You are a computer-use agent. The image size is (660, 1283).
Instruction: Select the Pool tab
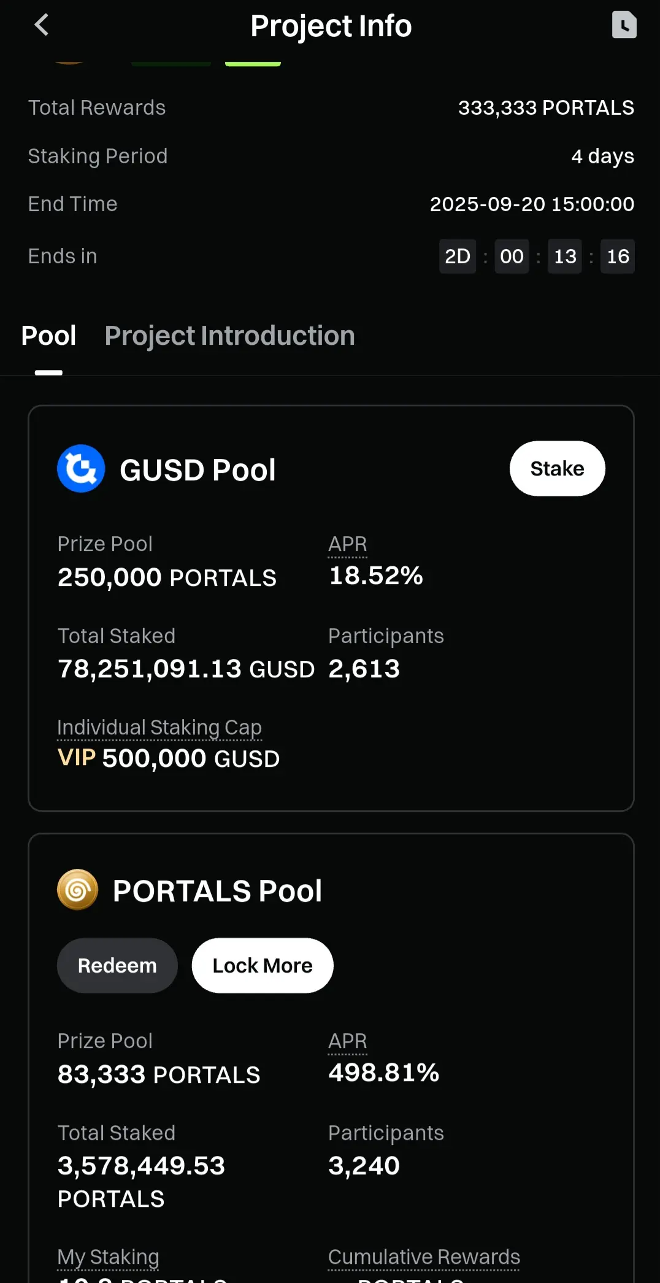[48, 336]
